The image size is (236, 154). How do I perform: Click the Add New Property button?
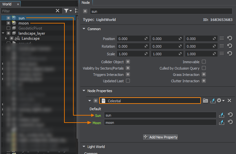point(160,137)
